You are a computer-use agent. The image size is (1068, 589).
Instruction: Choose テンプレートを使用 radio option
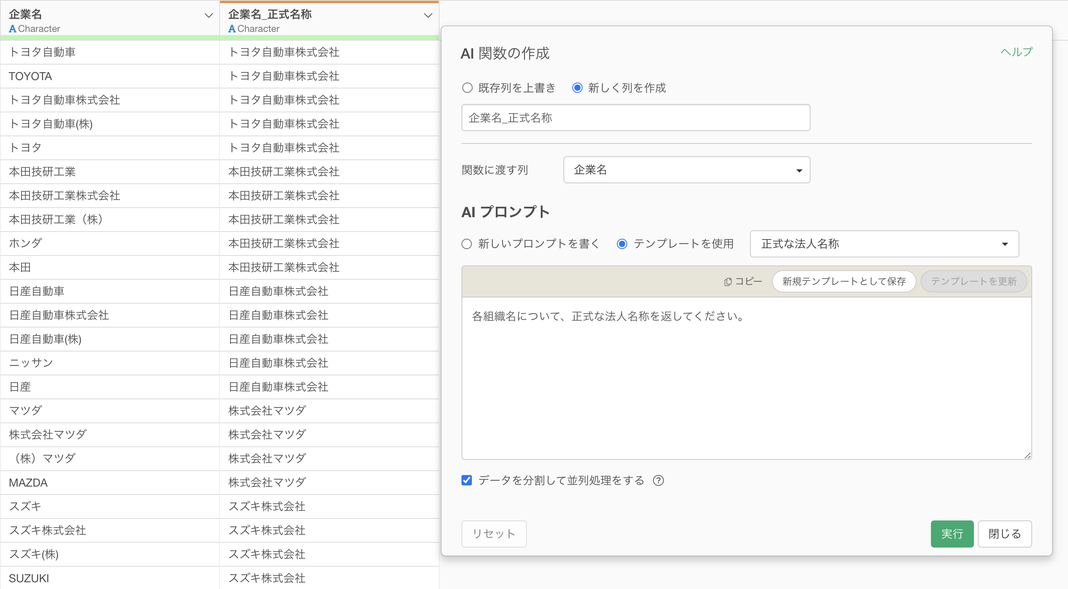[x=622, y=244]
